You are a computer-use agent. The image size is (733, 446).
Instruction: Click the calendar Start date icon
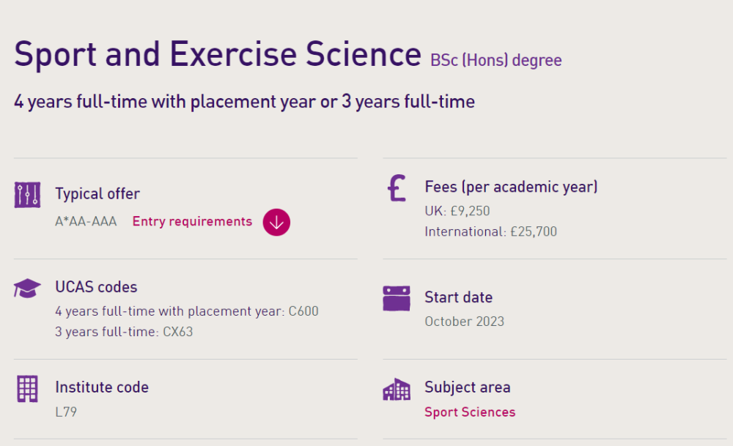click(x=397, y=298)
